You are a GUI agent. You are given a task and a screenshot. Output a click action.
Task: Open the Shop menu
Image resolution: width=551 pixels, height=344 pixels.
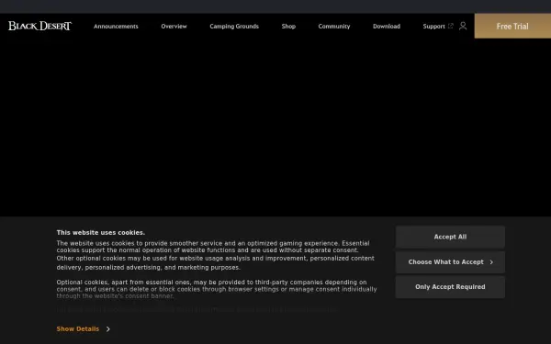click(x=288, y=27)
